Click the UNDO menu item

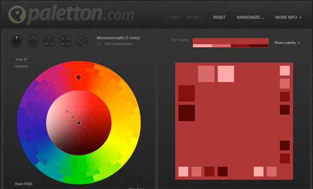[173, 17]
